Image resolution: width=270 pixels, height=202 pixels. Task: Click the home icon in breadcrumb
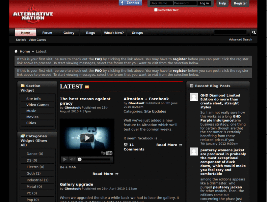16,51
